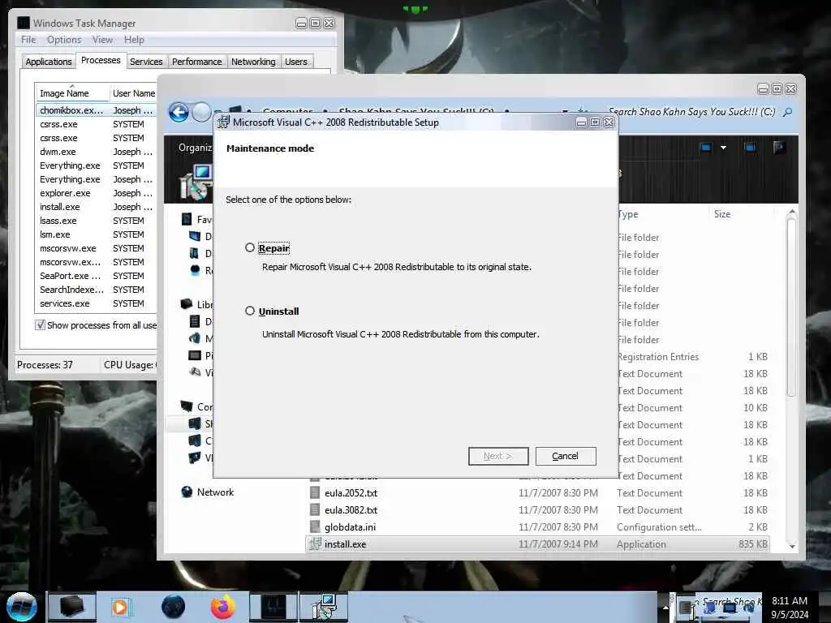
Task: Open the dark globe taskbar icon
Action: (174, 607)
